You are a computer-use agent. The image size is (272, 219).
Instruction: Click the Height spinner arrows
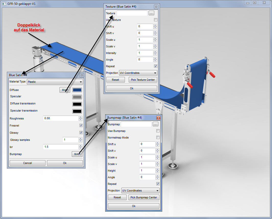point(158,171)
